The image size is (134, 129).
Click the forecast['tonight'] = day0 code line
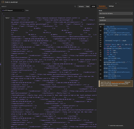pyautogui.click(x=116, y=41)
